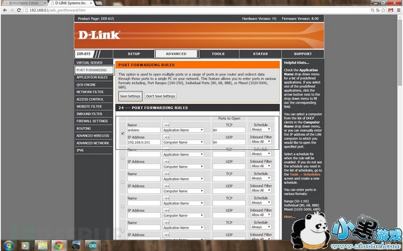Screen dimensions: 403x251
Task: Click the More... link in Helpful Hints
Action: (x=289, y=216)
